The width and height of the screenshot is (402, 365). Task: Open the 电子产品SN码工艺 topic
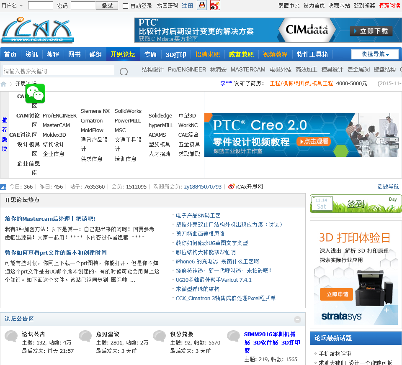click(198, 215)
